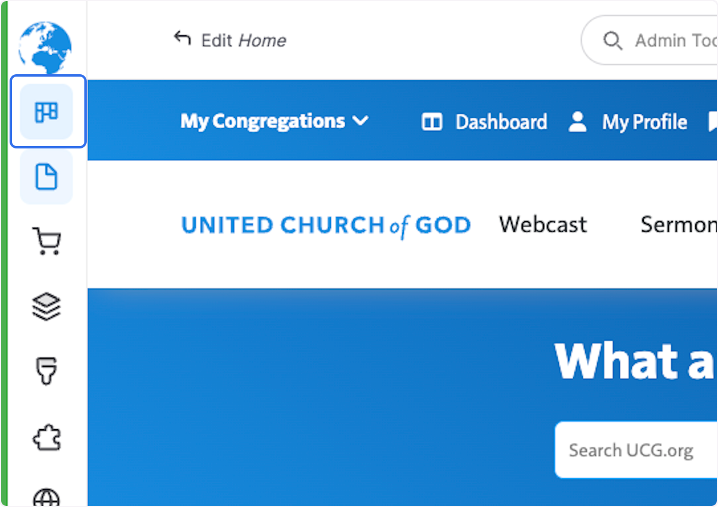Select the layers stack icon in sidebar
The image size is (718, 507).
pos(47,306)
